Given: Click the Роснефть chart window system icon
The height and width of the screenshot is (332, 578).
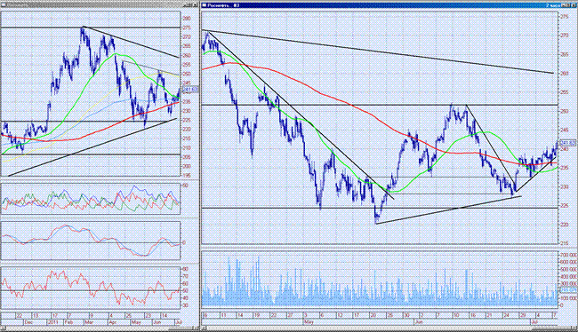Looking at the screenshot, I should (204, 5).
